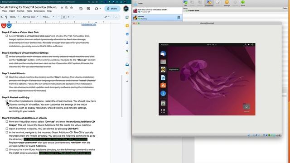Check the 'Once you're in the Guest Additions' checkbox

tap(7, 149)
